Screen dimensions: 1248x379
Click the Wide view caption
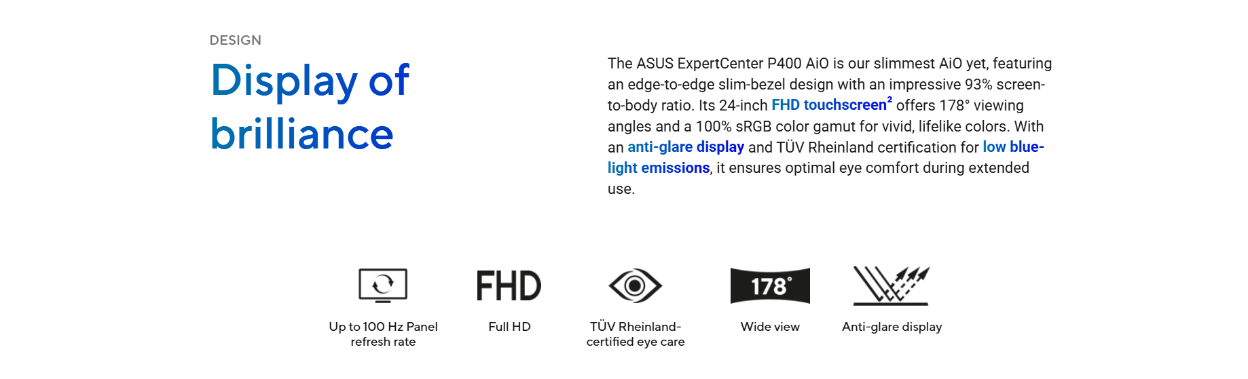[x=770, y=327]
